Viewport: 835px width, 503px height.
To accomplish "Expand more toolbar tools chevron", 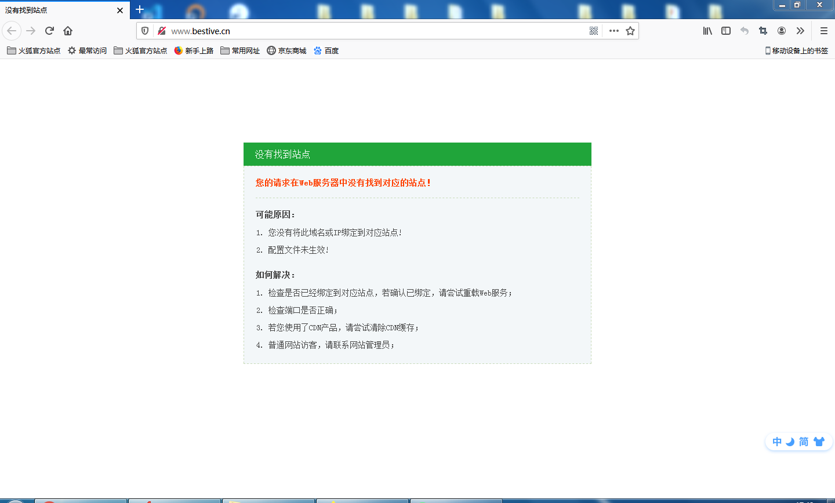I will [800, 31].
